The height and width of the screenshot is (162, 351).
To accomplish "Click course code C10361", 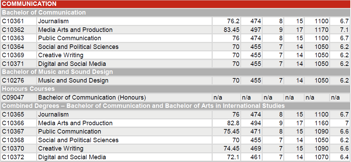I will click(x=13, y=21).
